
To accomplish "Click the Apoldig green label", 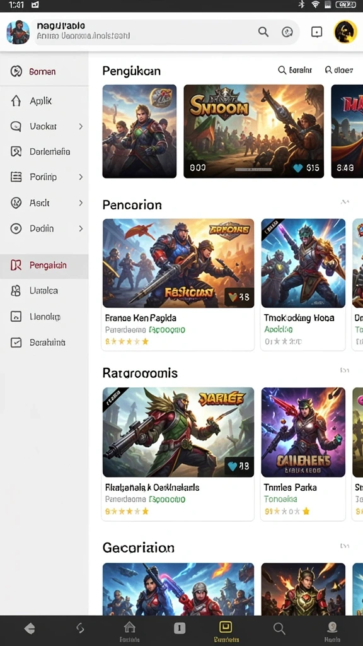I will click(279, 329).
